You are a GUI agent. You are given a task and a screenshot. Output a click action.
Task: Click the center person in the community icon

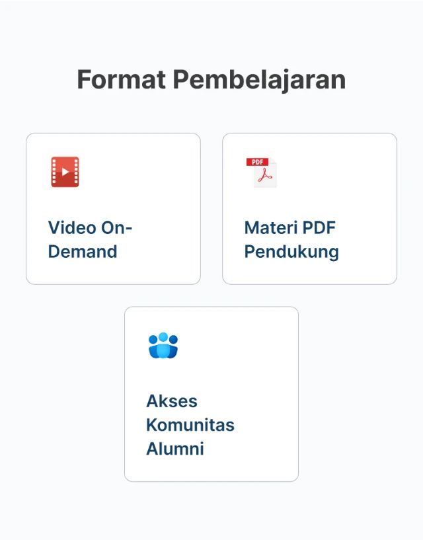[163, 344]
